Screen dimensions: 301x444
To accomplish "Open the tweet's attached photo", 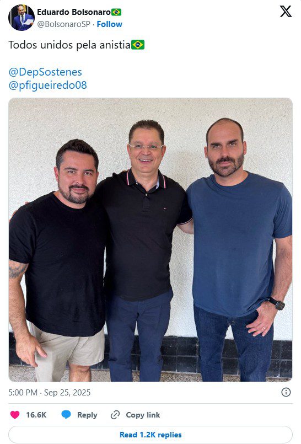I will coord(150,239).
